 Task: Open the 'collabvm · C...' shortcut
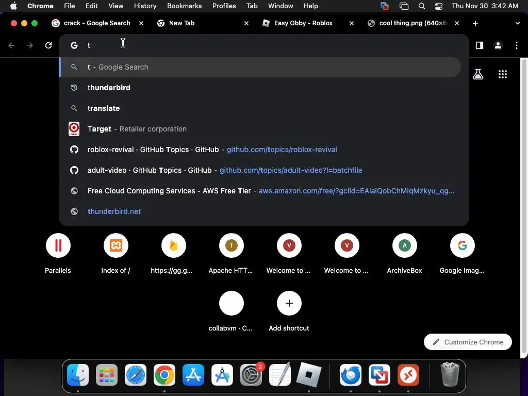(232, 311)
